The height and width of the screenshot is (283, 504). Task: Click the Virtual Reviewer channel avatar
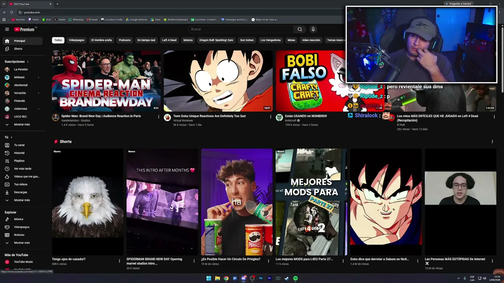click(x=167, y=118)
